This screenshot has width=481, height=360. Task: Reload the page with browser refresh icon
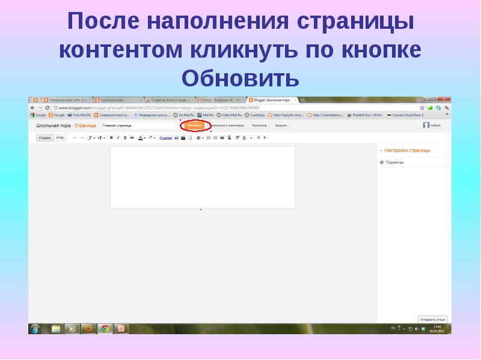47,108
